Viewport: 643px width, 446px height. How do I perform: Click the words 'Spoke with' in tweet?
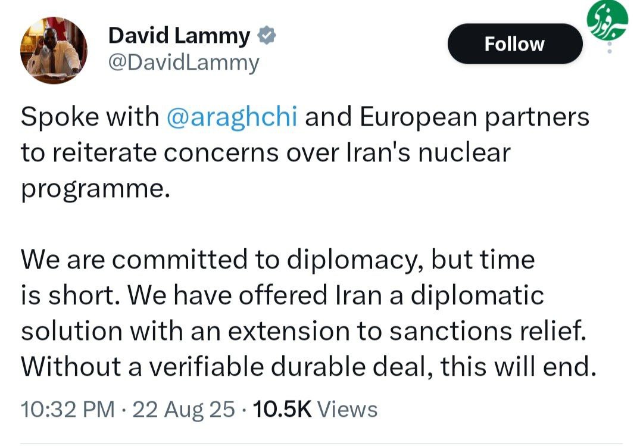click(90, 117)
